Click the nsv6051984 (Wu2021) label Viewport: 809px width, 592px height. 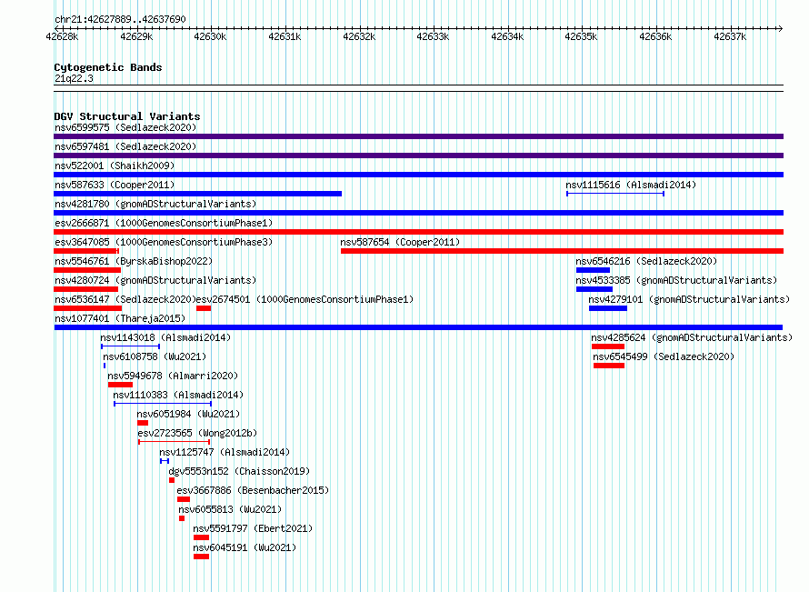[188, 414]
